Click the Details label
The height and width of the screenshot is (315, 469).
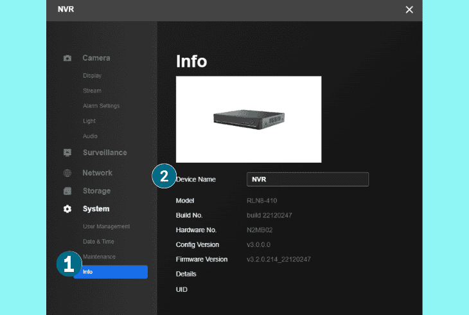click(x=186, y=274)
